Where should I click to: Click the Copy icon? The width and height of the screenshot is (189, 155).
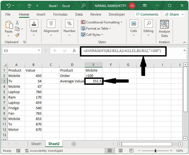(17, 29)
